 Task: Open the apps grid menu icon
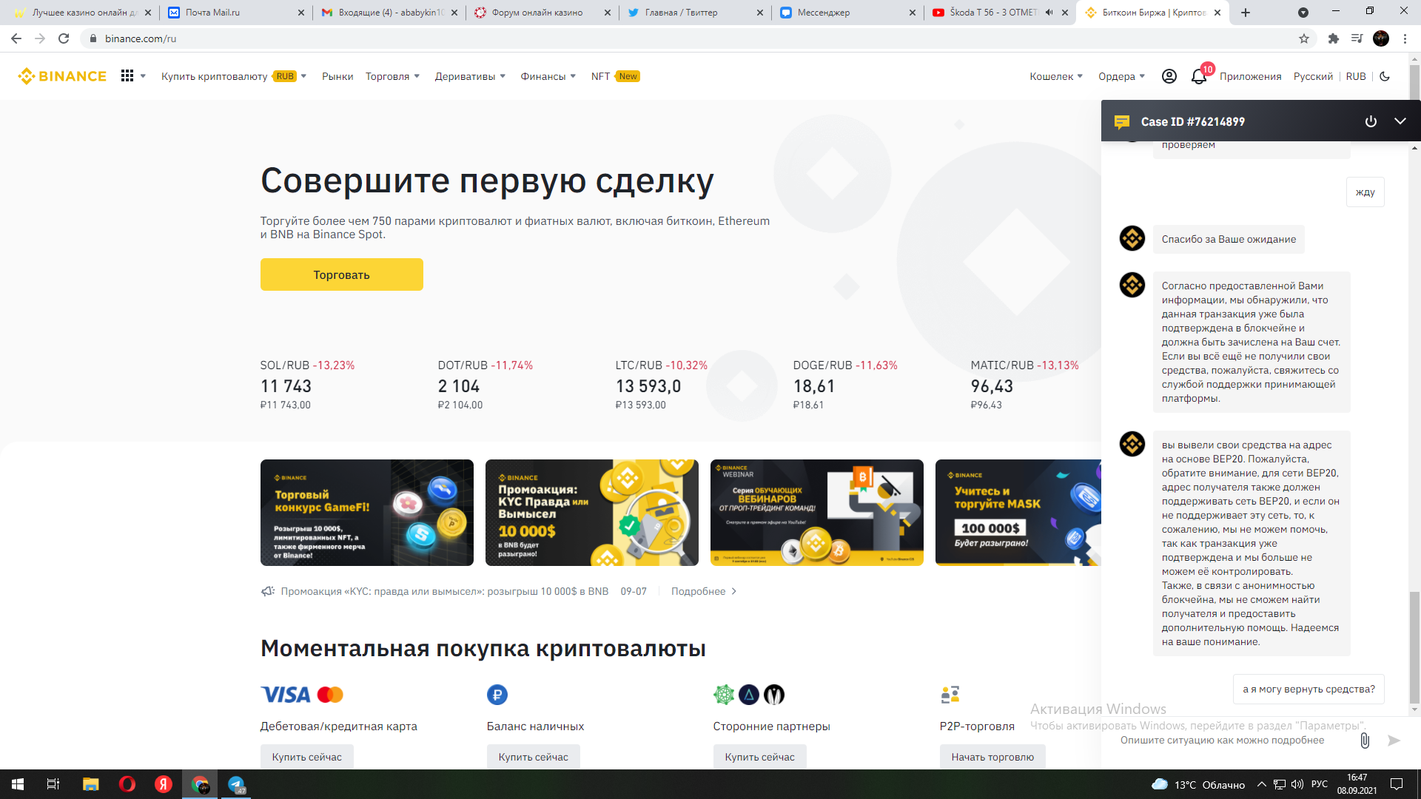click(127, 76)
